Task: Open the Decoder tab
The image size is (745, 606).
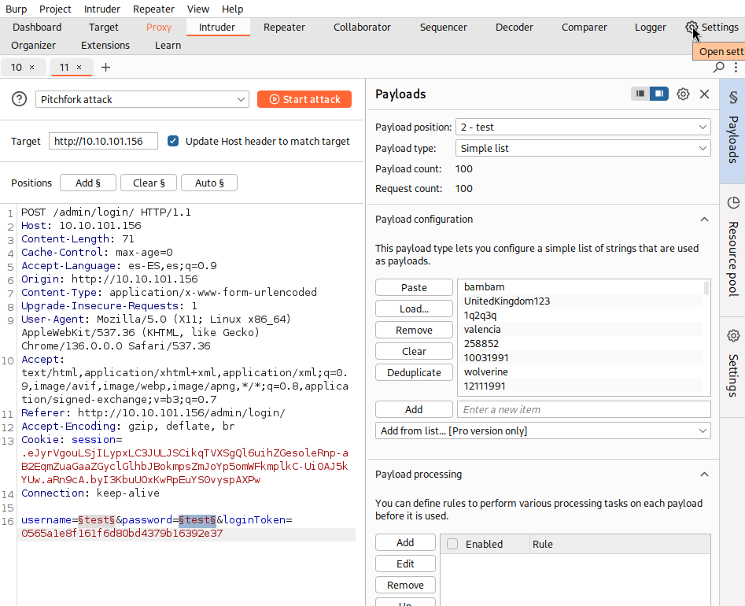Action: (x=514, y=27)
